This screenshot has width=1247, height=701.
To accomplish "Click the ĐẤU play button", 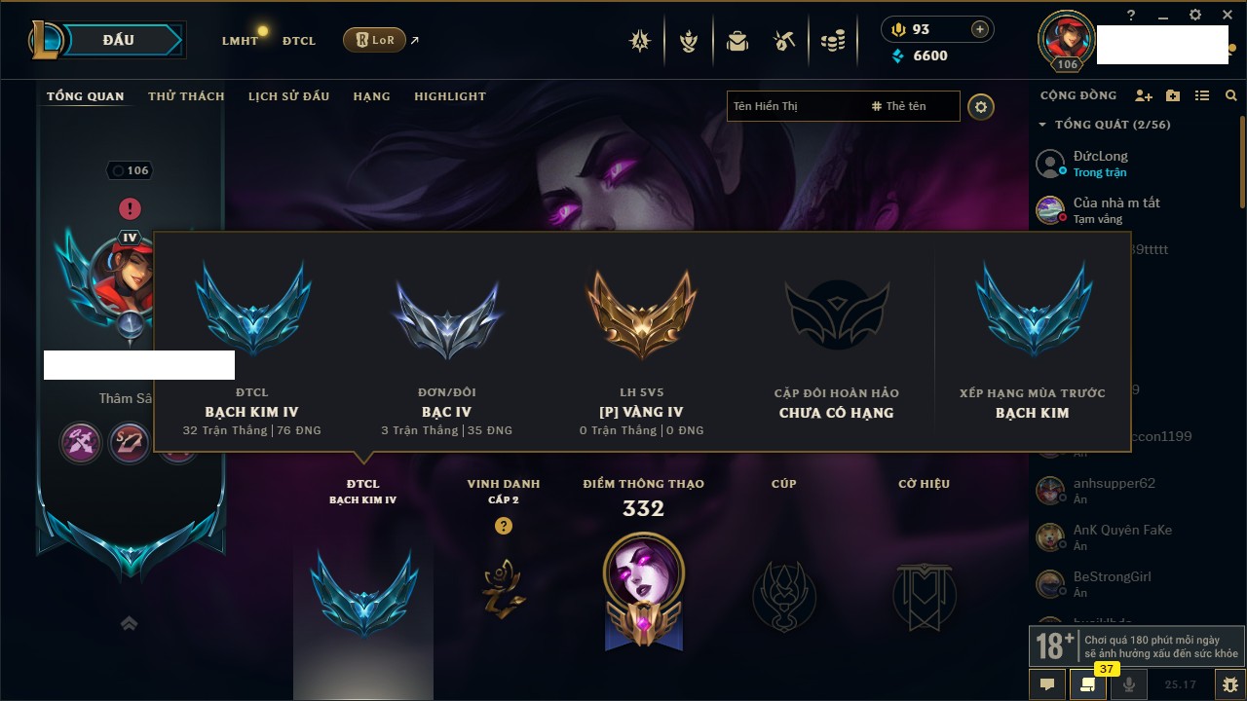I will [x=117, y=40].
